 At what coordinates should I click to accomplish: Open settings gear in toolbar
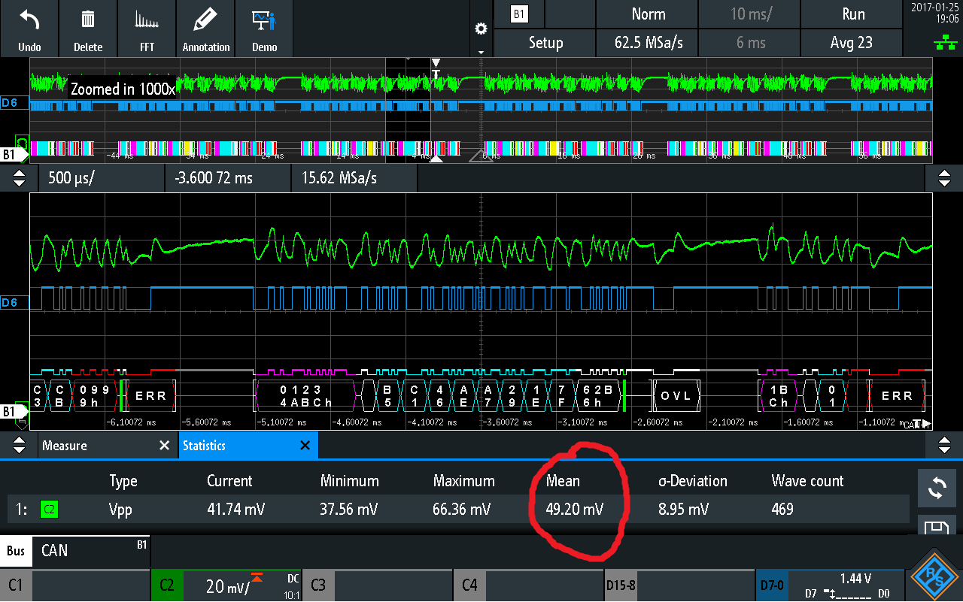(481, 29)
